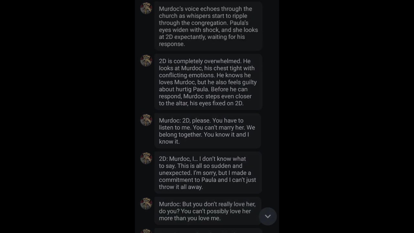
Task: Click the word "response." ending the first message
Action: (172, 44)
